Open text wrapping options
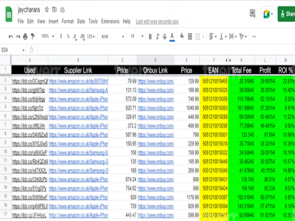The width and height of the screenshot is (295, 221). pyautogui.click(x=233, y=37)
